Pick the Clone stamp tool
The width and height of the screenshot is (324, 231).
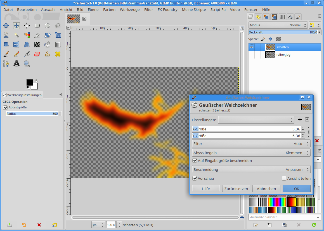48,54
